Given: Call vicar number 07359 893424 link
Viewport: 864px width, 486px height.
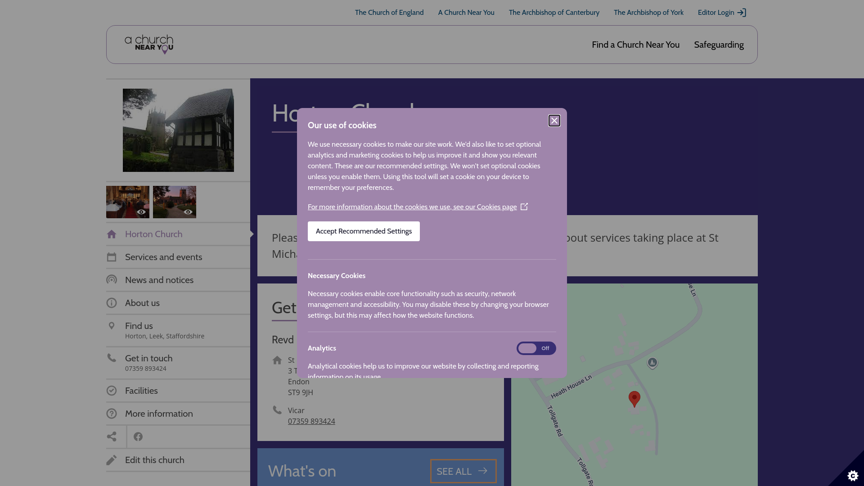Looking at the screenshot, I should pos(311,421).
